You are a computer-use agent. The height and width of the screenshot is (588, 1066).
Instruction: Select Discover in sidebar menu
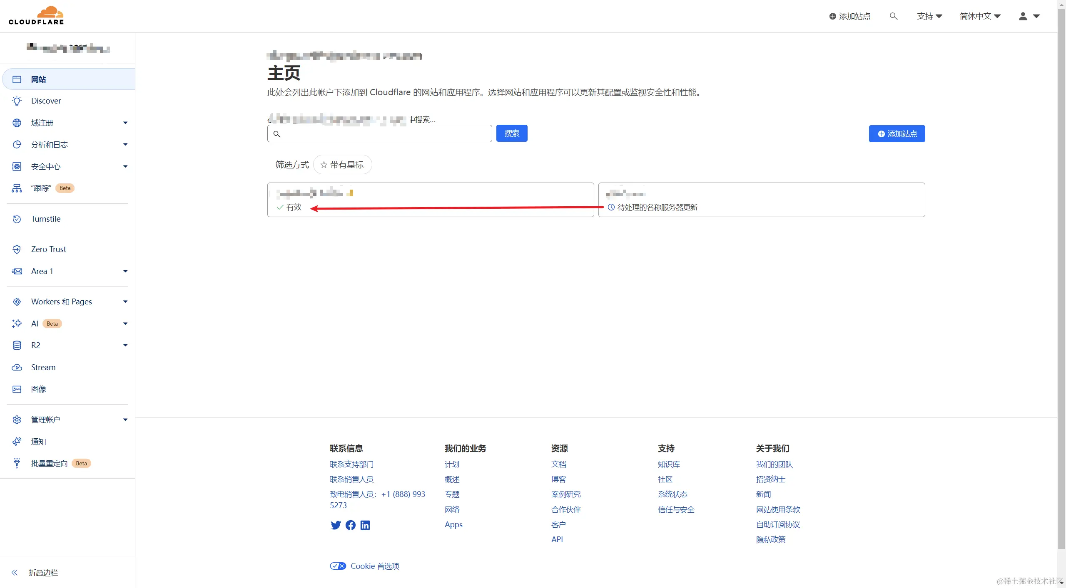(46, 101)
